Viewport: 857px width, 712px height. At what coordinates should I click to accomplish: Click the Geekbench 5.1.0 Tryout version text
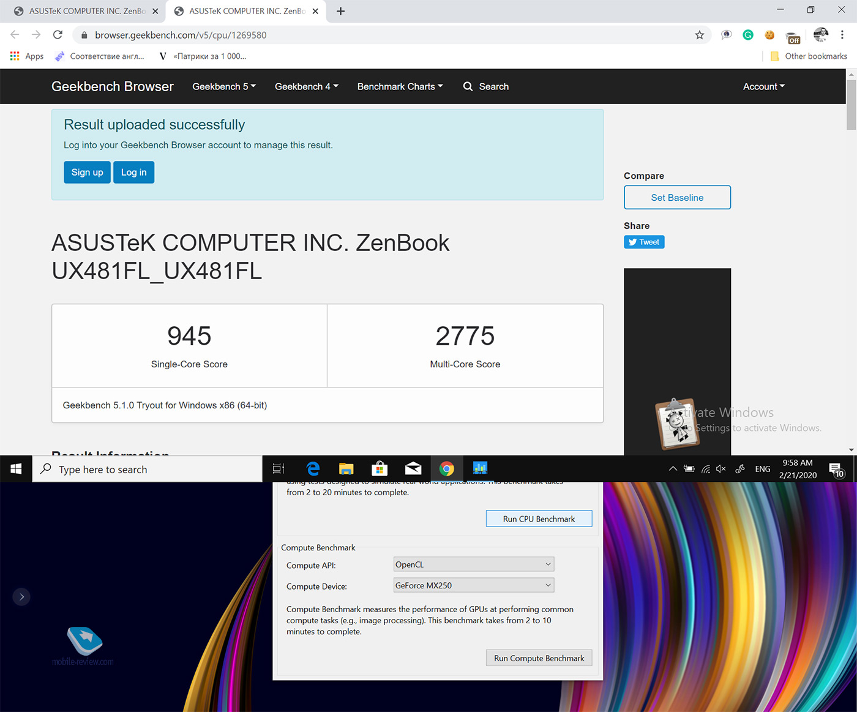[165, 405]
